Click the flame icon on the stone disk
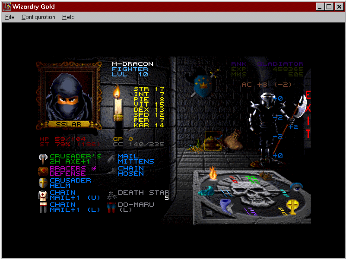The height and width of the screenshot is (259, 346). pyautogui.click(x=213, y=174)
